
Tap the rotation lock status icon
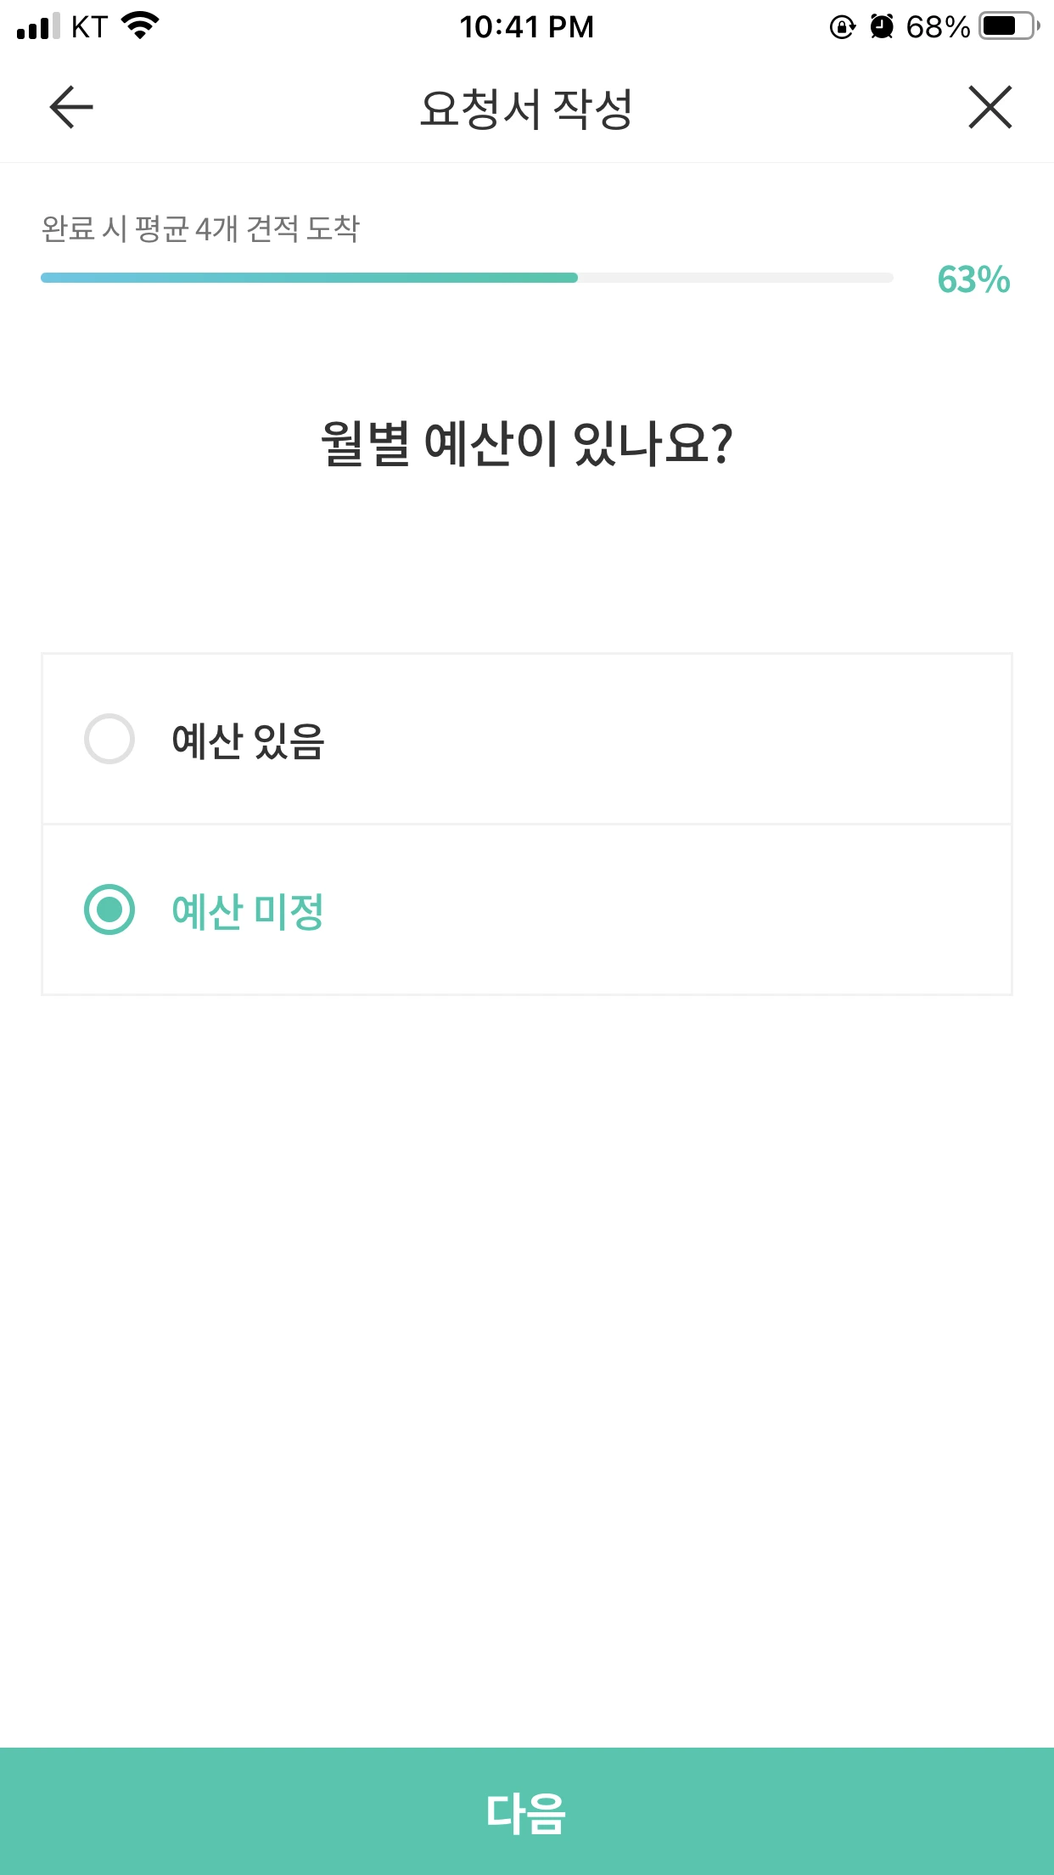click(842, 27)
